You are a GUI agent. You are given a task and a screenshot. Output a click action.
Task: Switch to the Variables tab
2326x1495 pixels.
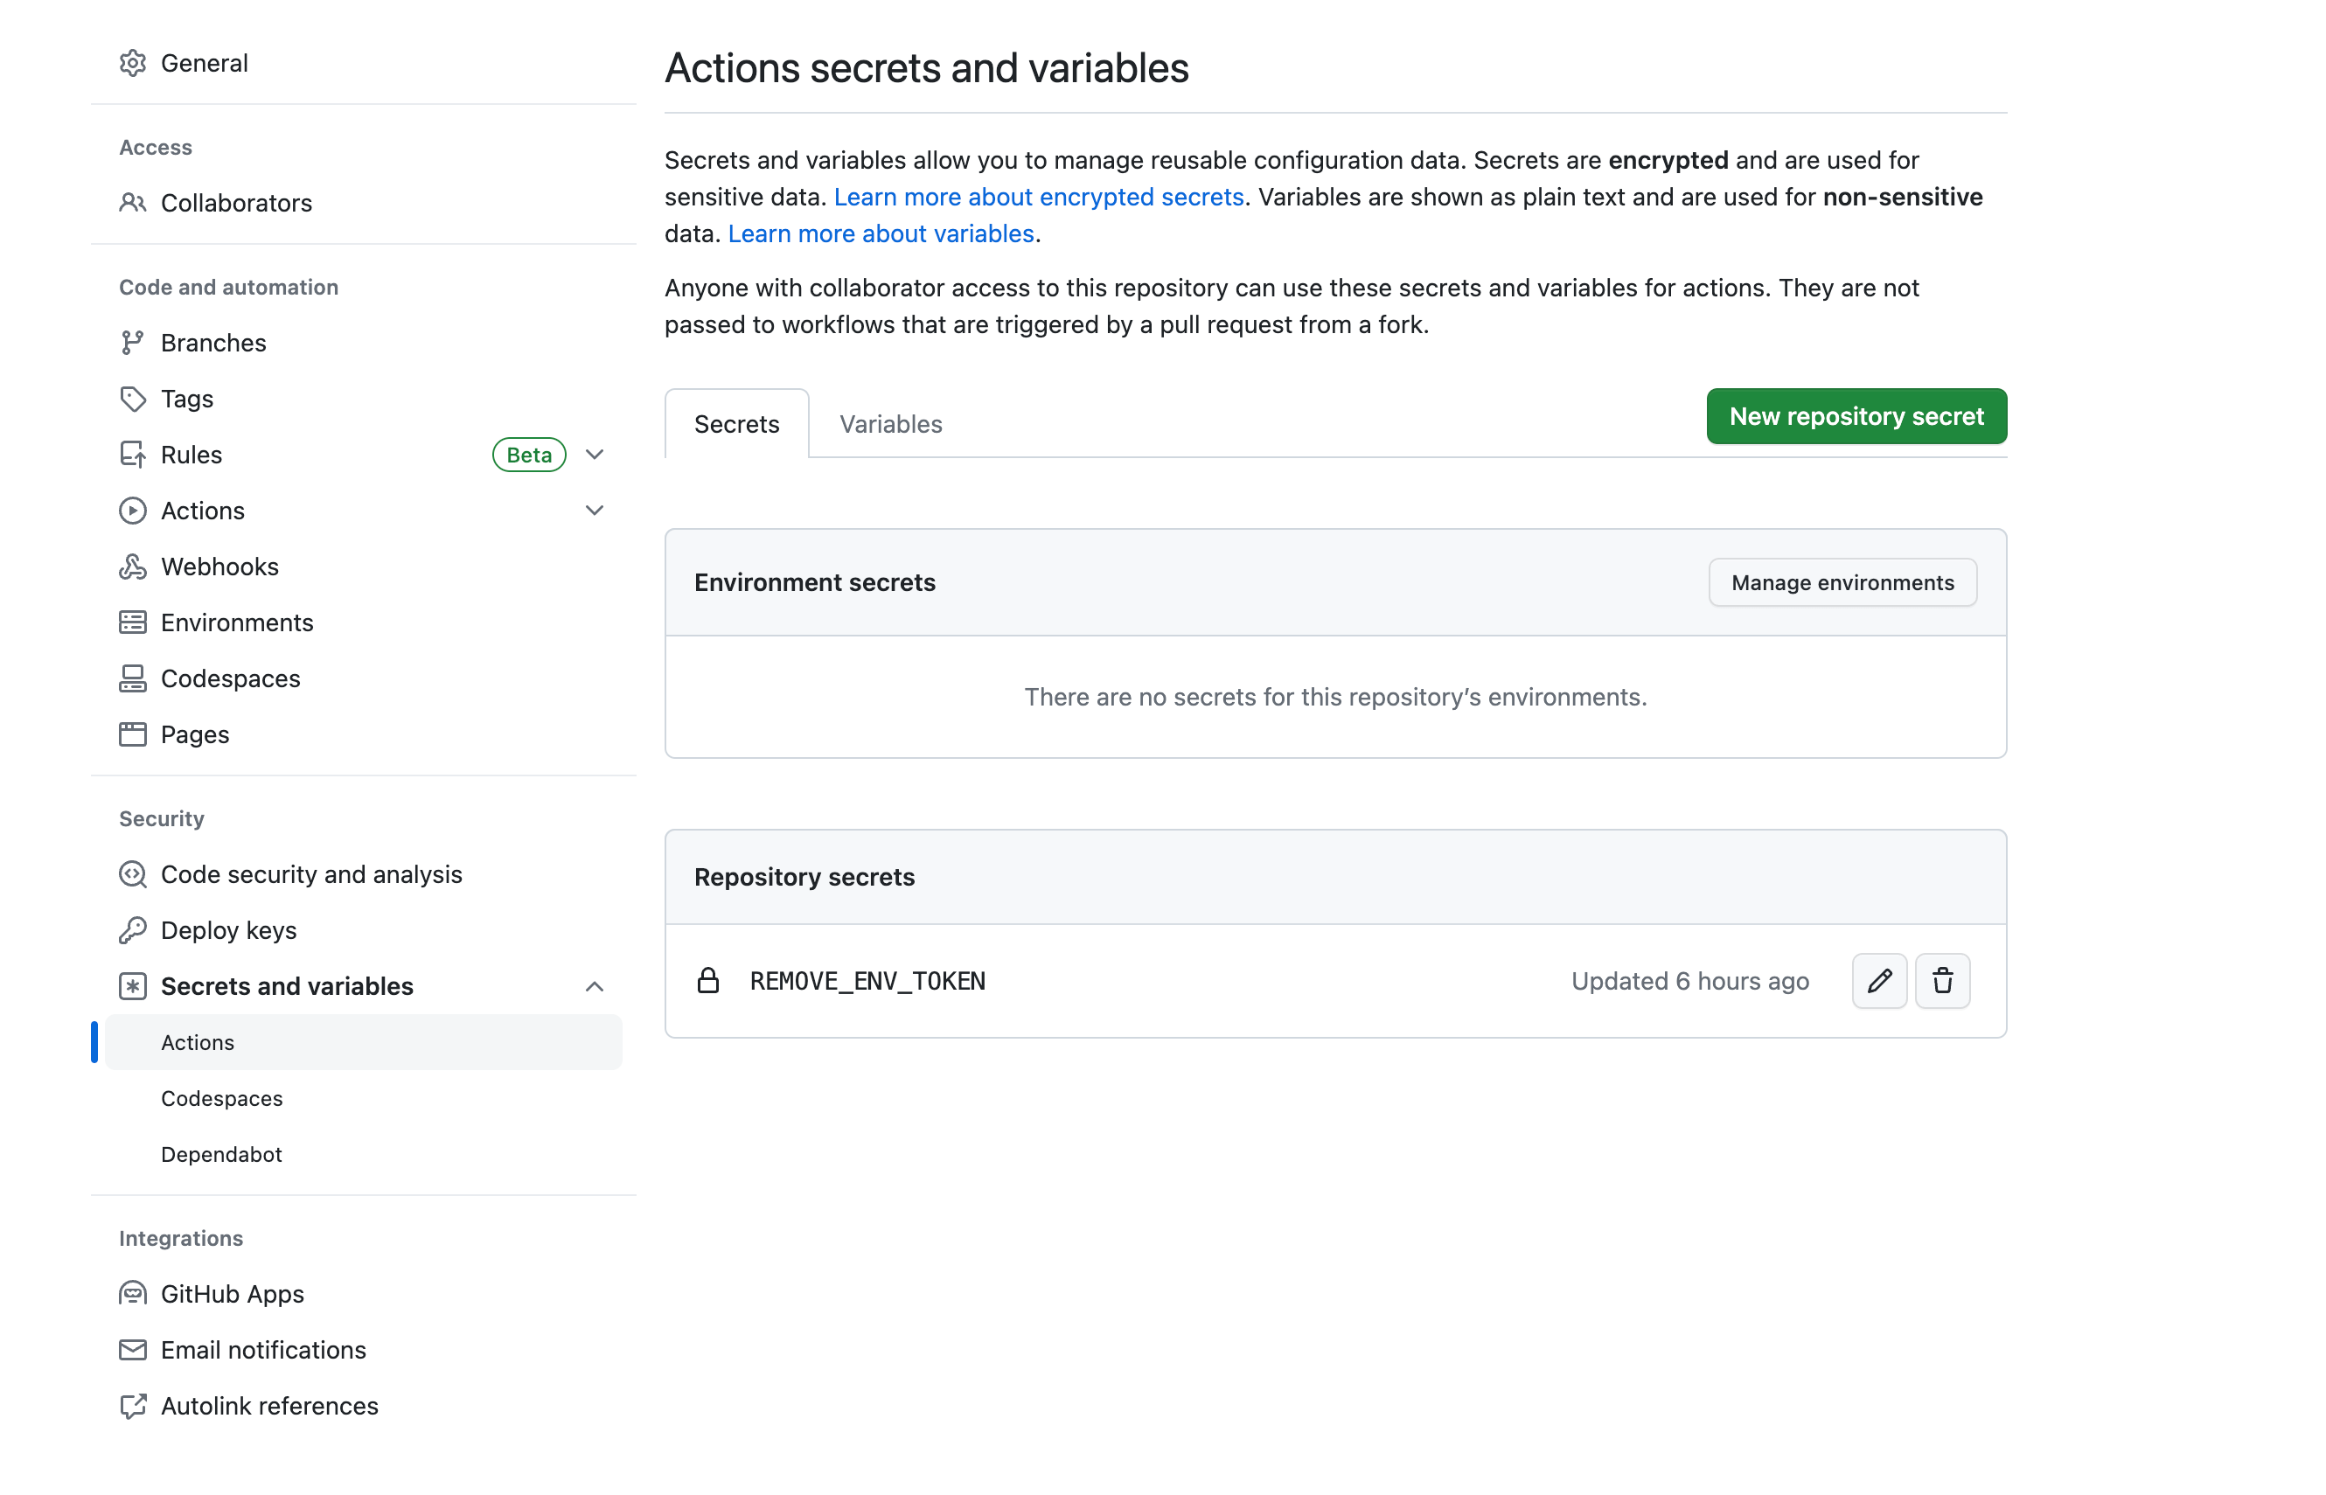coord(889,424)
